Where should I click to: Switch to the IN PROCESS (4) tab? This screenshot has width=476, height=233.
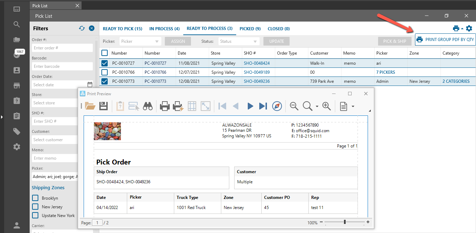pos(164,29)
